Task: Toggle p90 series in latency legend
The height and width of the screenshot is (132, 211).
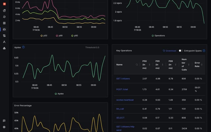Action: (75, 36)
